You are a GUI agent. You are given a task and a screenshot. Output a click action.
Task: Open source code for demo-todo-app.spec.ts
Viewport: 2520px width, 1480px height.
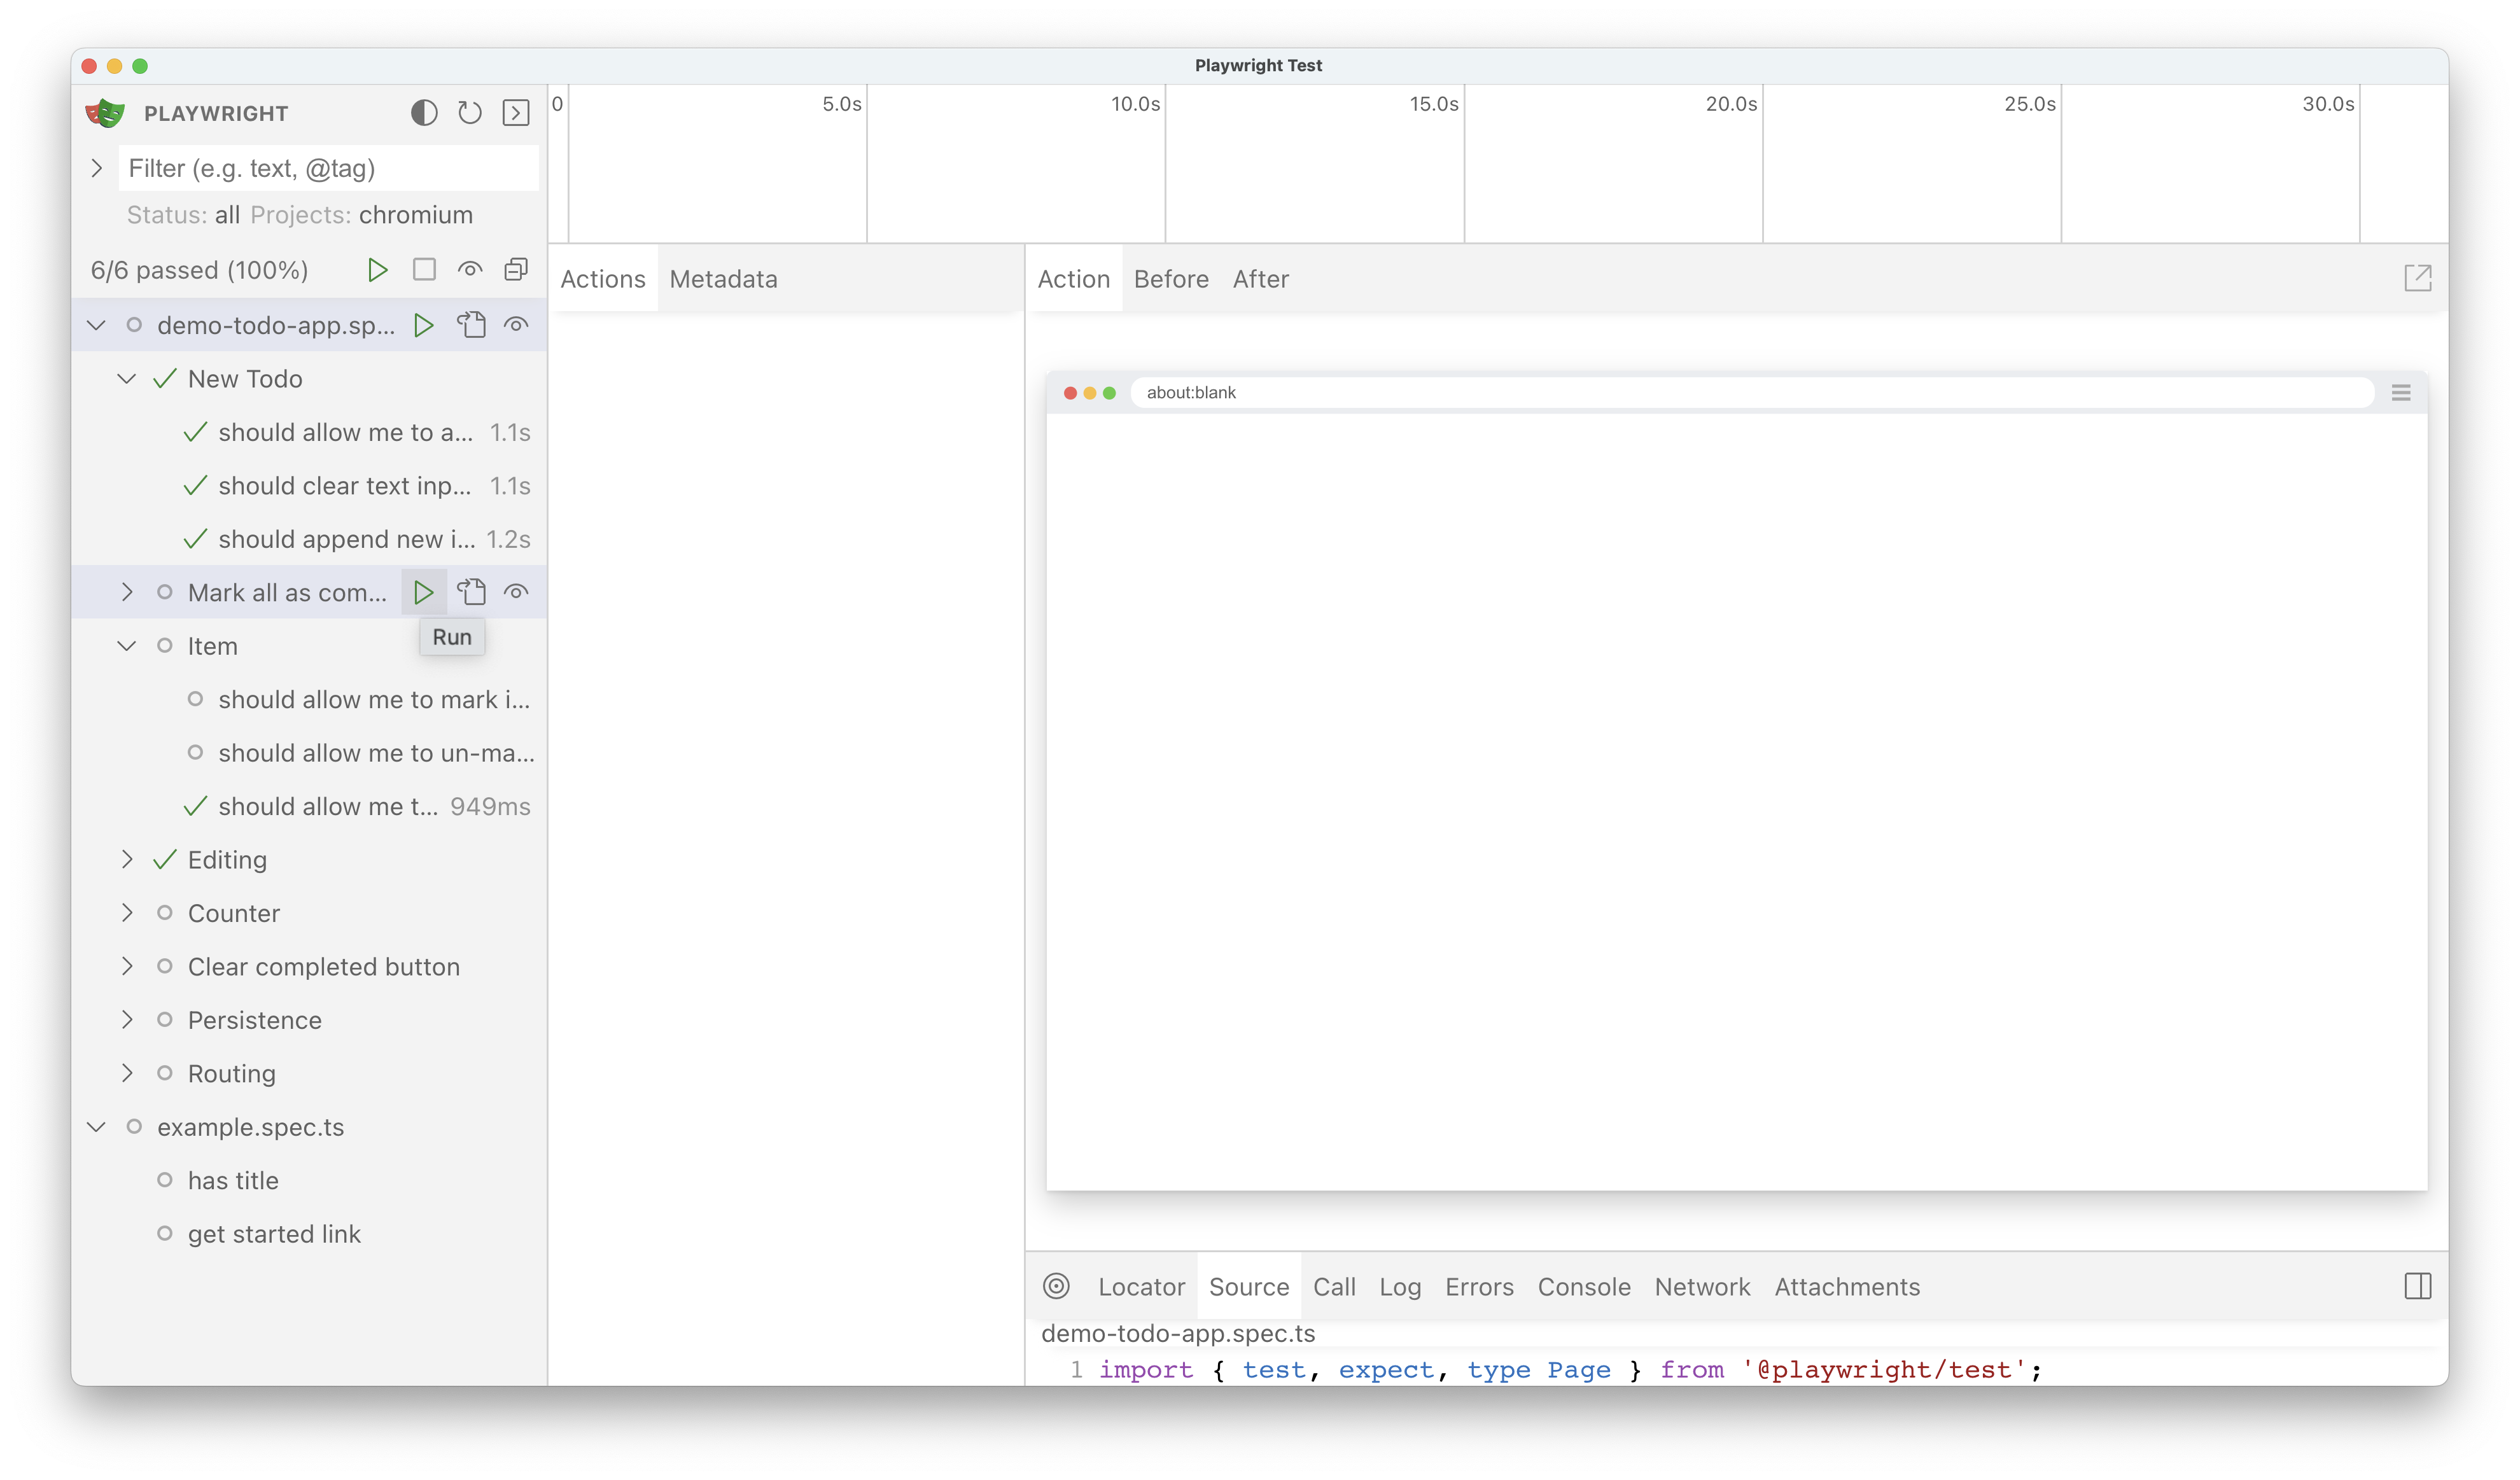tap(471, 324)
